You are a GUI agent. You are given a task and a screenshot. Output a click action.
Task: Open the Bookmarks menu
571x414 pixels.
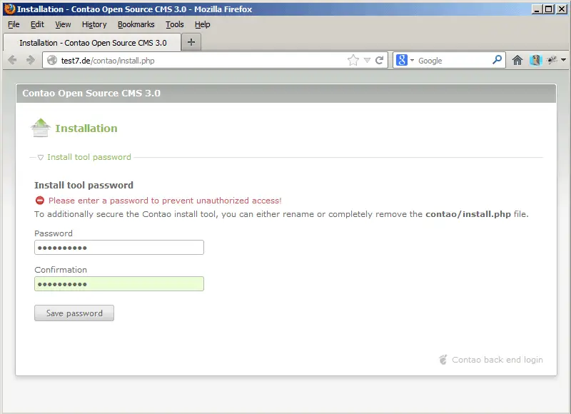(x=136, y=24)
